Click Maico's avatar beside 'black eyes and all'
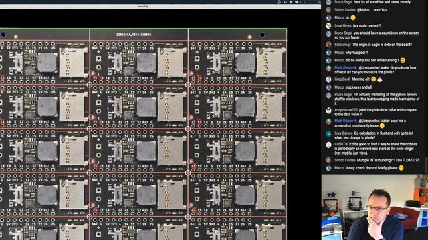 (328, 87)
